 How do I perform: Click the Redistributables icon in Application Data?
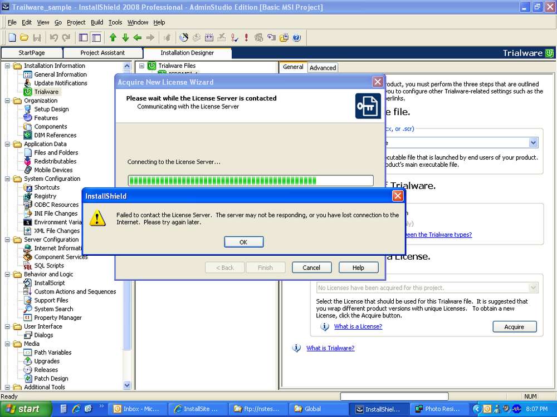(28, 161)
